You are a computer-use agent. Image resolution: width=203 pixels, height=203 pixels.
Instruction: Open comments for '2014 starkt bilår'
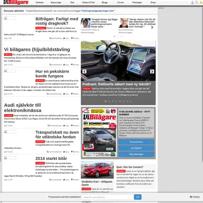pos(55,180)
